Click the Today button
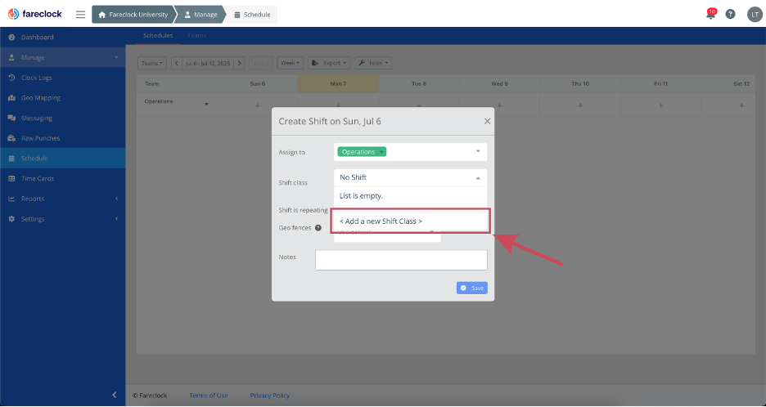 tap(261, 63)
